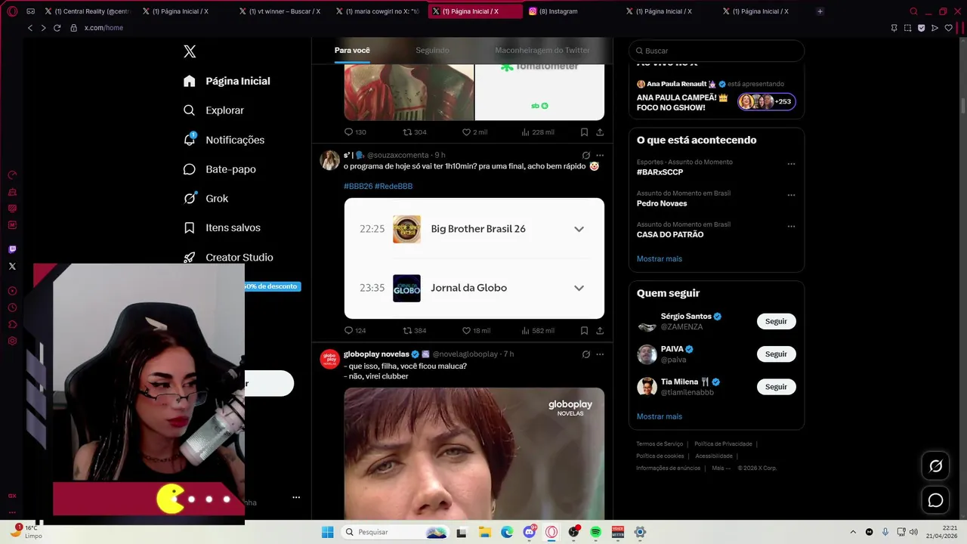The width and height of the screenshot is (967, 544).
Task: Open the Maconheiragem do Twitter tab
Action: coord(542,50)
